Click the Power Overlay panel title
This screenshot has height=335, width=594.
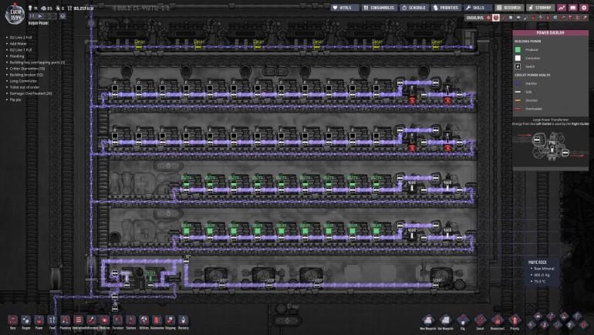click(551, 33)
